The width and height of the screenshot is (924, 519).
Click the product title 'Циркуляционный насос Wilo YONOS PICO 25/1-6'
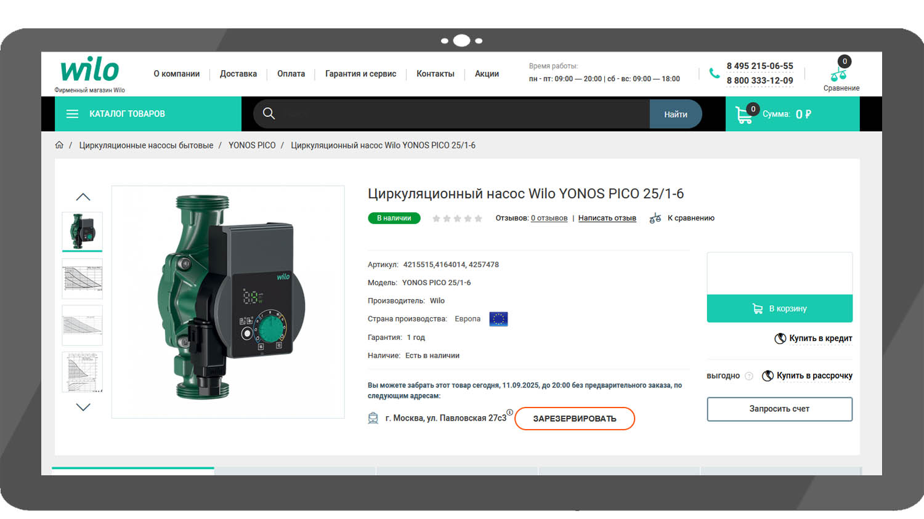[x=525, y=193]
